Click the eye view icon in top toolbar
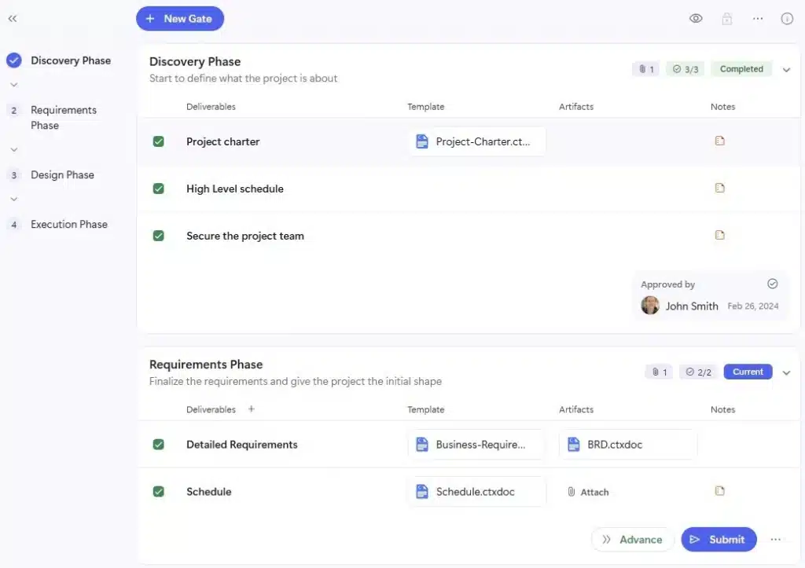The width and height of the screenshot is (805, 568). point(696,19)
